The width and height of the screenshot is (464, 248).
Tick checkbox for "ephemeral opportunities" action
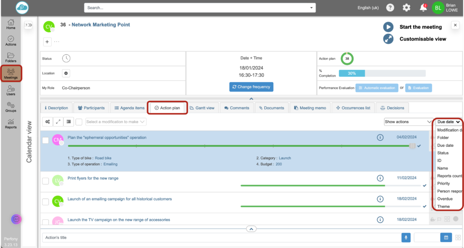coord(45,141)
